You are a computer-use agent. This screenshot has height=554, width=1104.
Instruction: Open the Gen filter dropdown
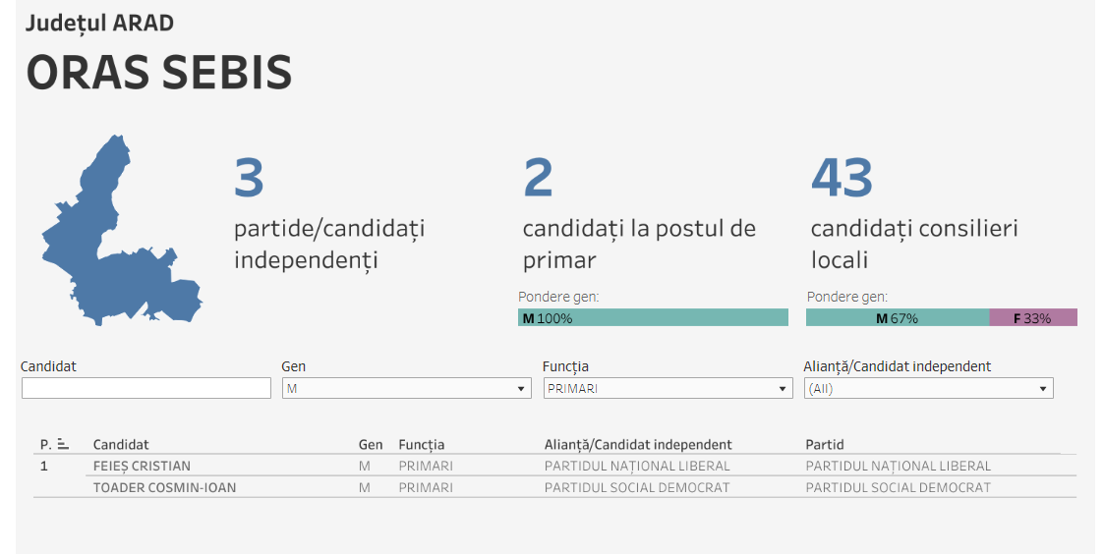pos(405,389)
